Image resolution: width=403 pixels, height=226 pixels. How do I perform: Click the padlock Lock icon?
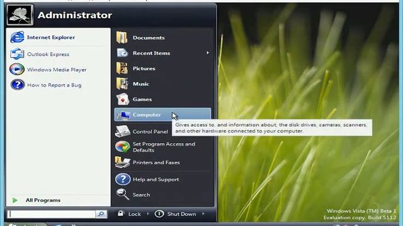120,213
